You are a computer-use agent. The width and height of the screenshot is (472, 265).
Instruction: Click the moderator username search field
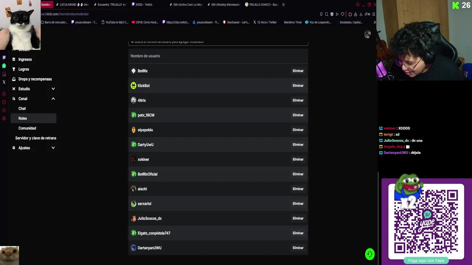218,42
